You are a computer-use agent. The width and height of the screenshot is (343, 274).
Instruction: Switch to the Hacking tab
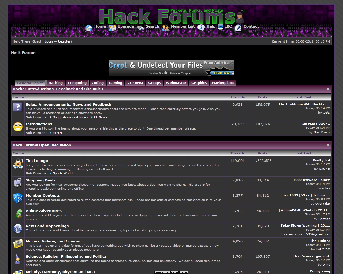point(55,83)
